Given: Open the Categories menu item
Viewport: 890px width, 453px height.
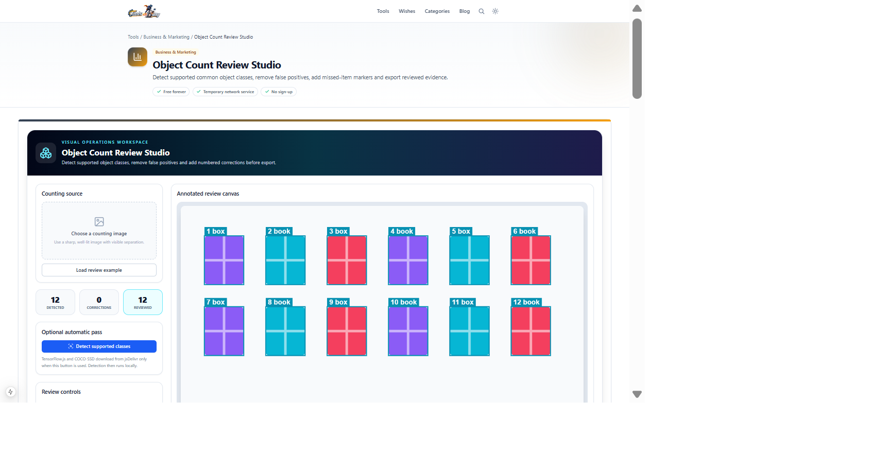Looking at the screenshot, I should tap(437, 11).
